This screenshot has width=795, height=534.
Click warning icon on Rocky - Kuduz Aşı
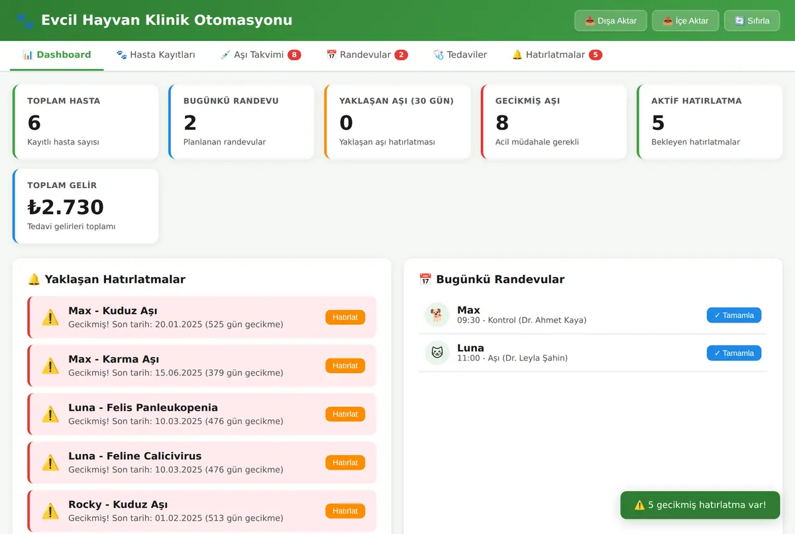50,511
